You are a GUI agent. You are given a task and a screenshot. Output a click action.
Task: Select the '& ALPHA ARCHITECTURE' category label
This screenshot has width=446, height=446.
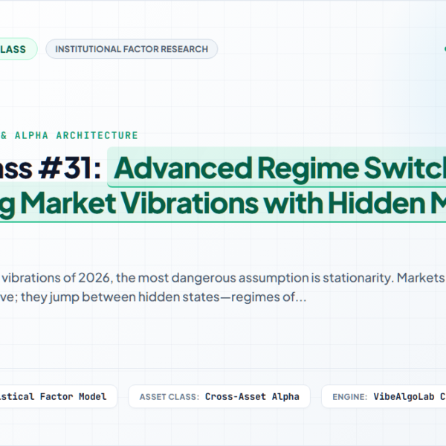click(69, 135)
